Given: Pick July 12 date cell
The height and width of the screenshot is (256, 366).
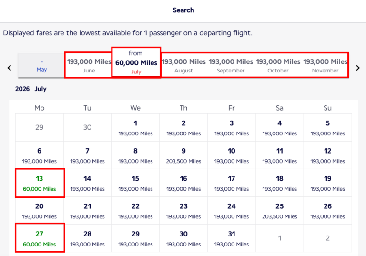Looking at the screenshot, I should (x=328, y=155).
